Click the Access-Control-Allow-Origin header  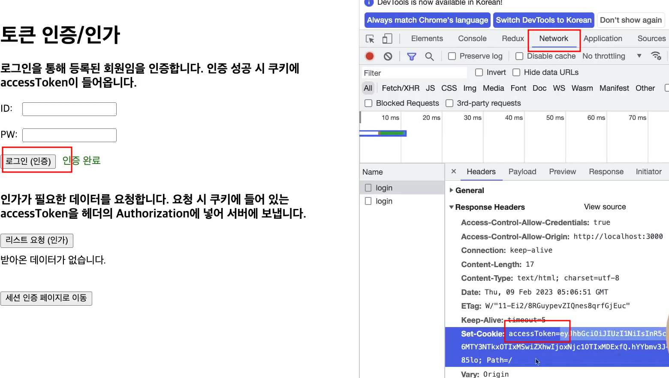pos(515,237)
